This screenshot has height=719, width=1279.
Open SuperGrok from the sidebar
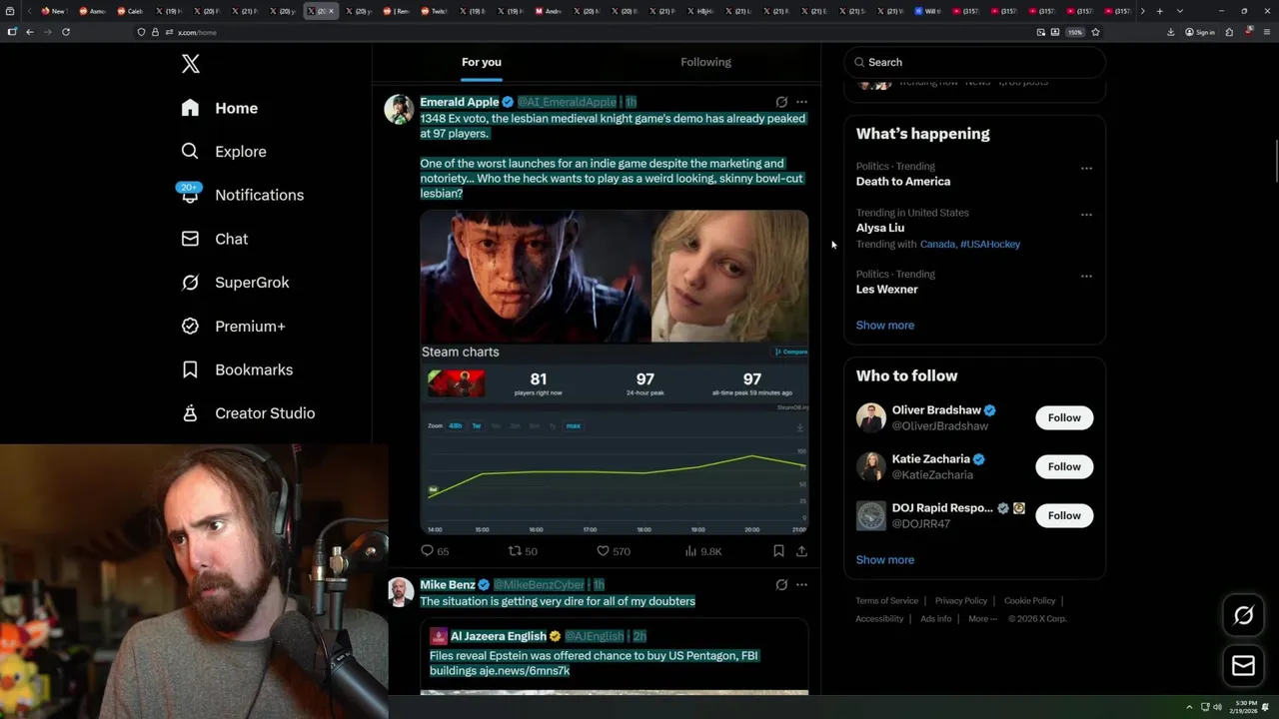tap(235, 283)
